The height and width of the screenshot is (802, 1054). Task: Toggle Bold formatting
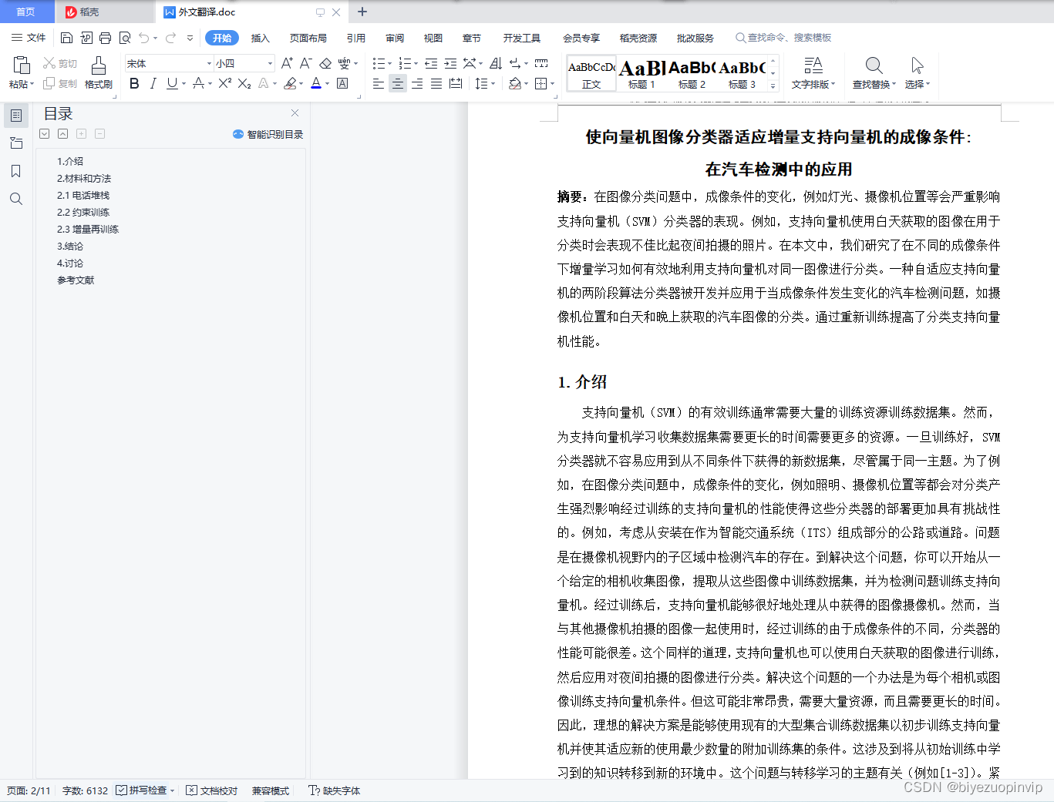coord(134,83)
